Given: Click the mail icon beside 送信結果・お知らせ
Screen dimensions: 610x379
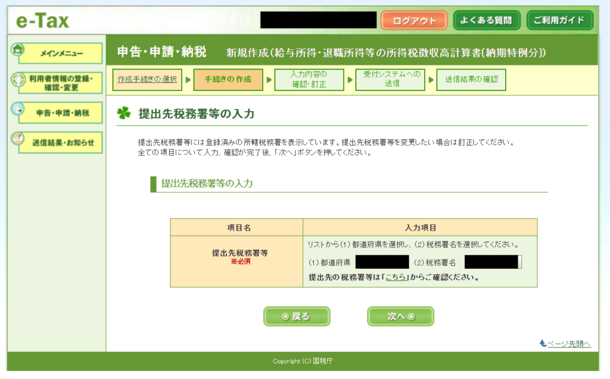Looking at the screenshot, I should (18, 139).
